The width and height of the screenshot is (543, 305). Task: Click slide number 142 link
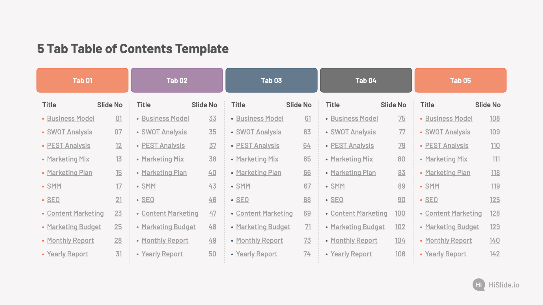coord(495,254)
